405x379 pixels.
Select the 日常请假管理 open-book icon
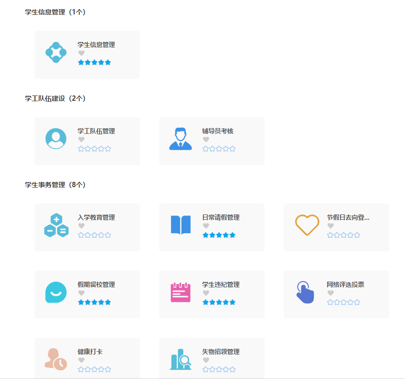pos(181,224)
